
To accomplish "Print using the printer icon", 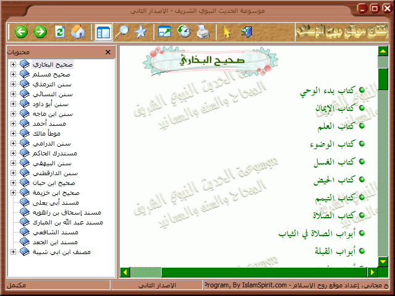I will tap(203, 31).
